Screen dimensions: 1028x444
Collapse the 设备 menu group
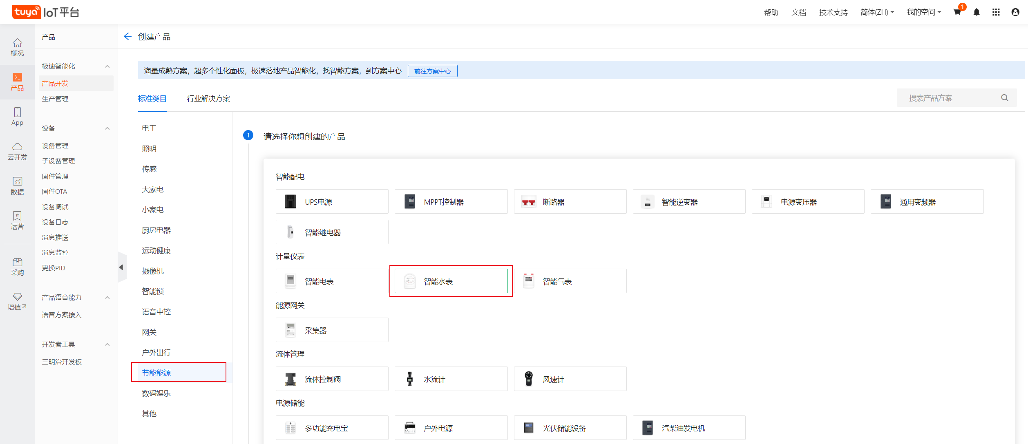(x=107, y=128)
